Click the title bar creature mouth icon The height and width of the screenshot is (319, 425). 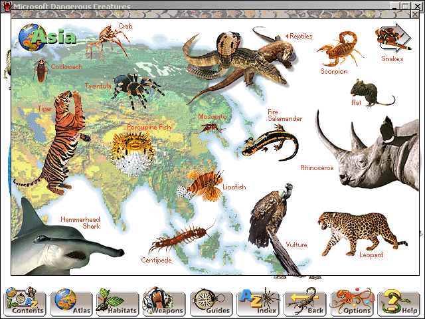pyautogui.click(x=7, y=6)
